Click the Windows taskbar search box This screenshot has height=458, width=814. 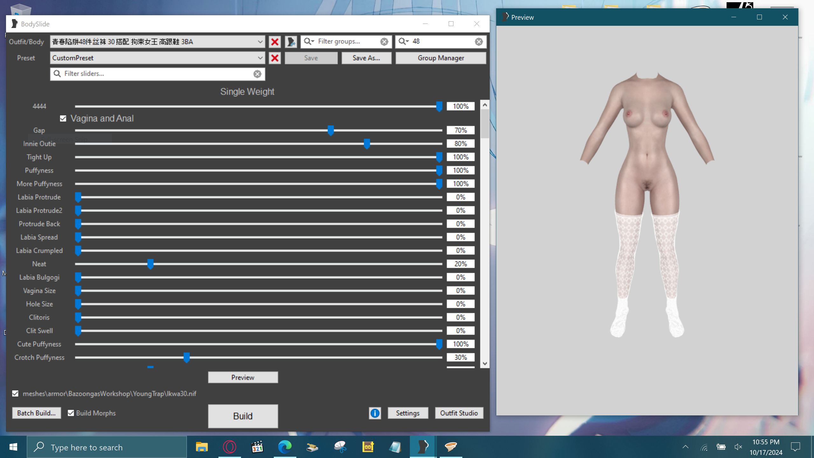(107, 447)
